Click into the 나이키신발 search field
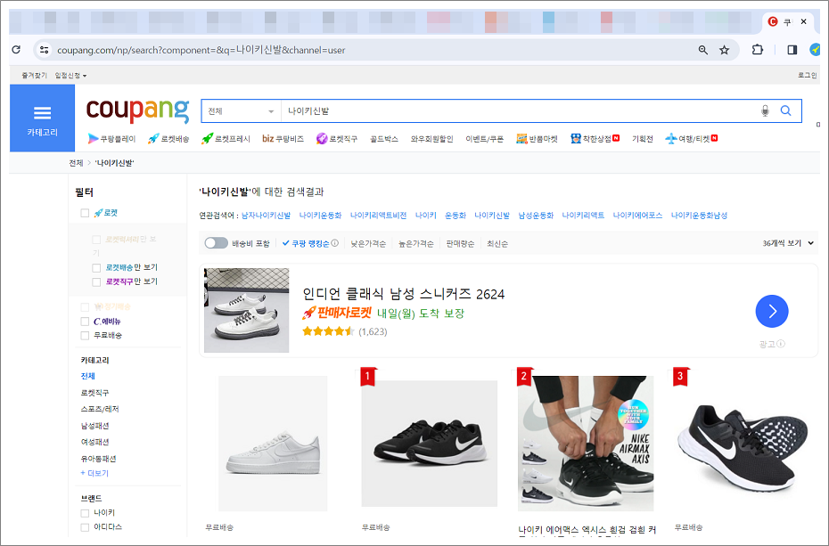 point(518,111)
